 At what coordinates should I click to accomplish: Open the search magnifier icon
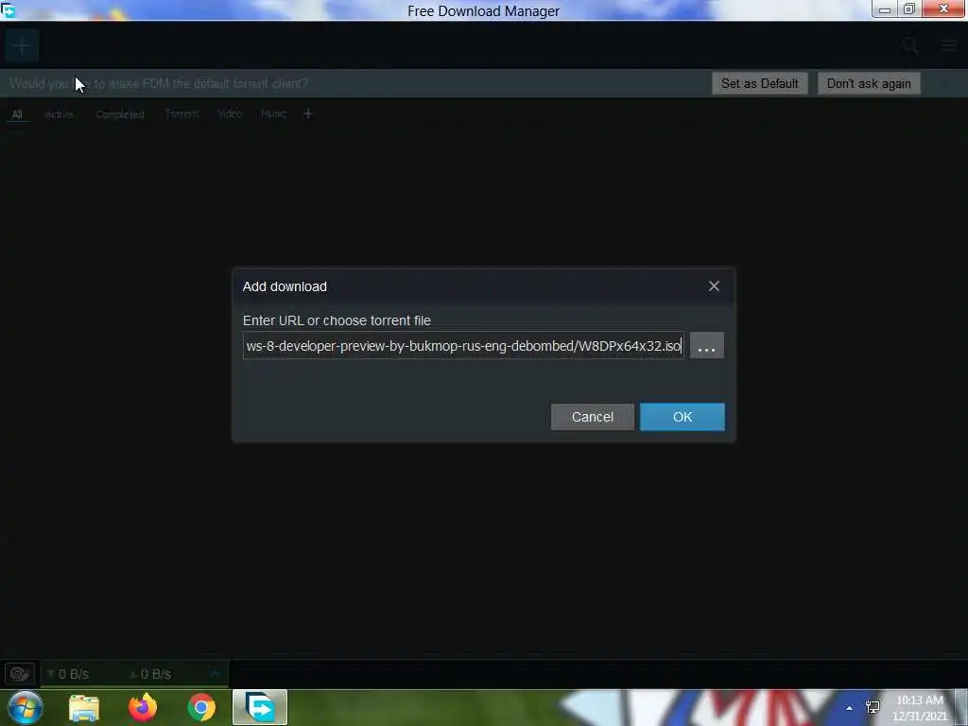910,45
